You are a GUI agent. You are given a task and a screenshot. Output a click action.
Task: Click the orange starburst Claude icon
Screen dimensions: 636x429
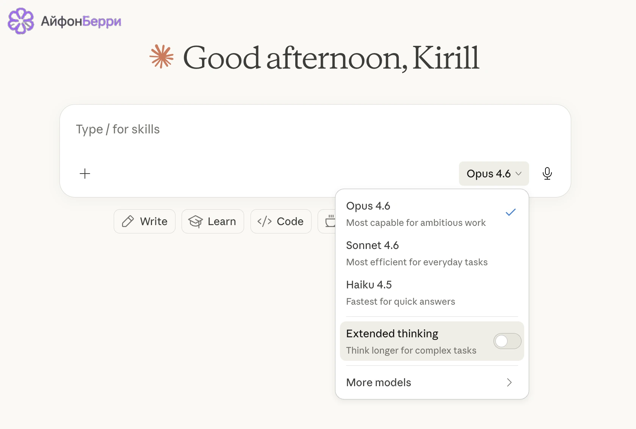(161, 57)
